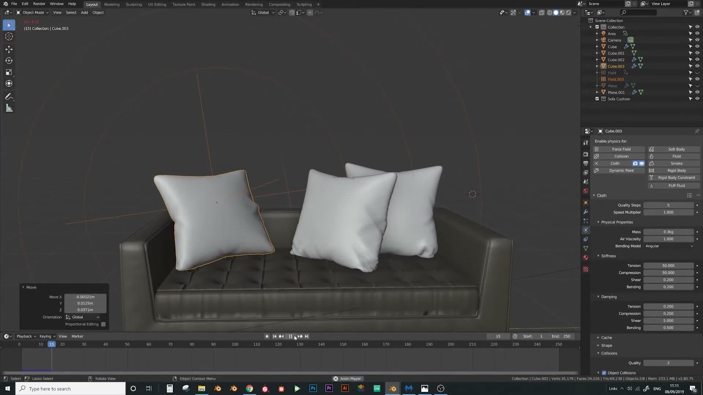Switch to the Shading workspace tab
The width and height of the screenshot is (703, 395).
(208, 4)
